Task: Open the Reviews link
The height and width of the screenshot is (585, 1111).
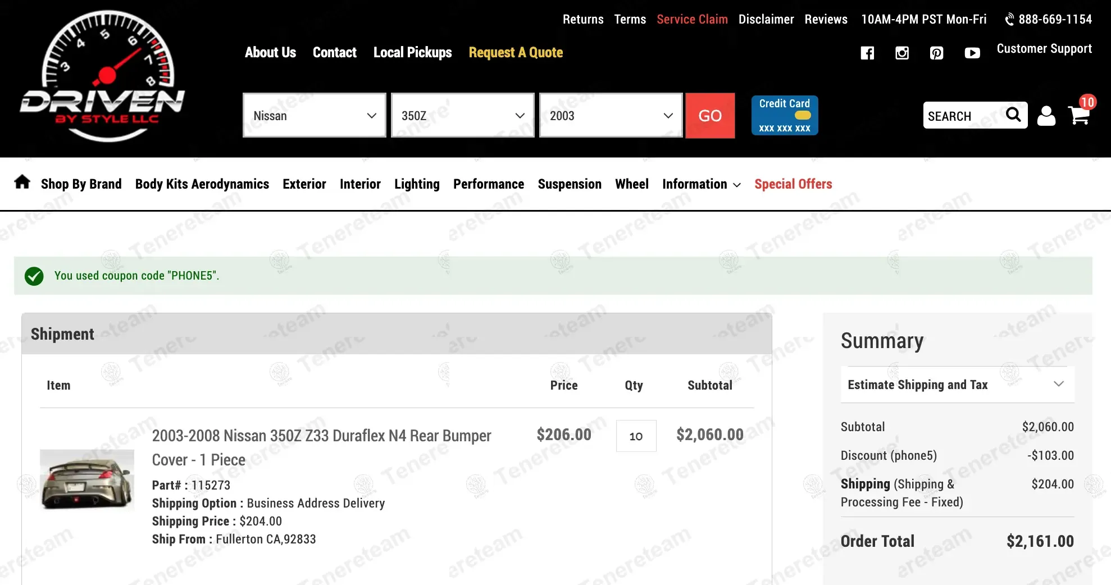Action: tap(826, 19)
